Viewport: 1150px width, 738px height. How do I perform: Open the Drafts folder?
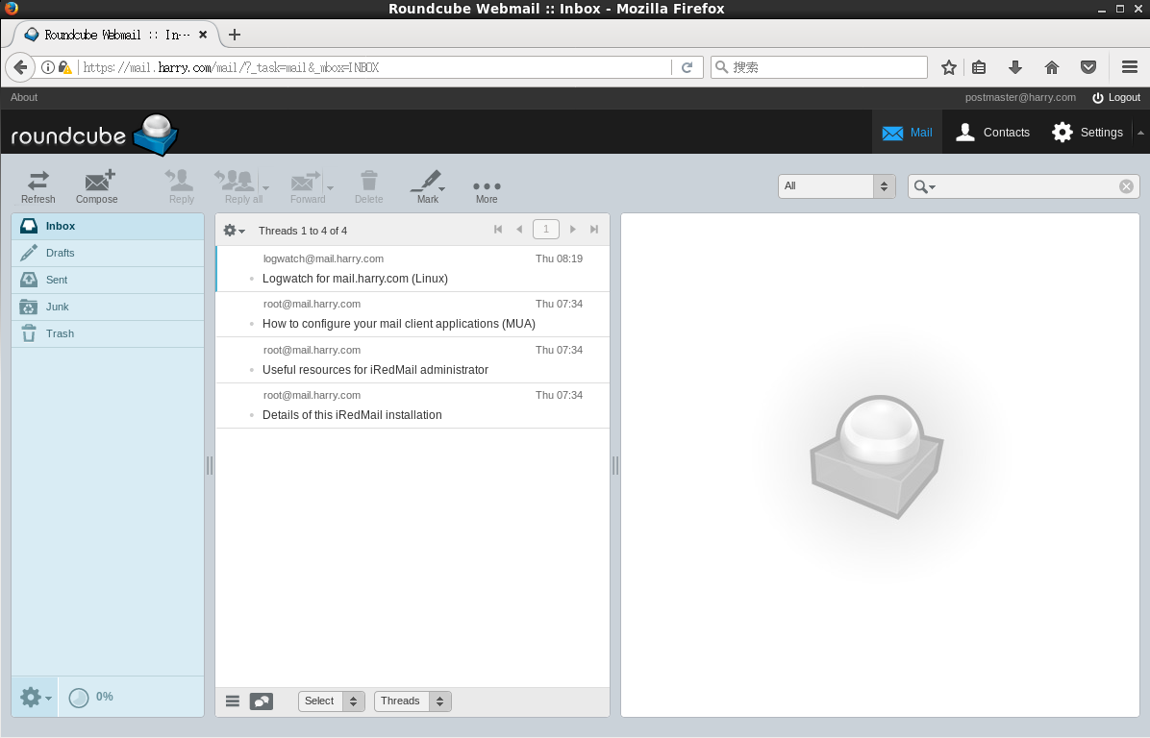point(108,253)
